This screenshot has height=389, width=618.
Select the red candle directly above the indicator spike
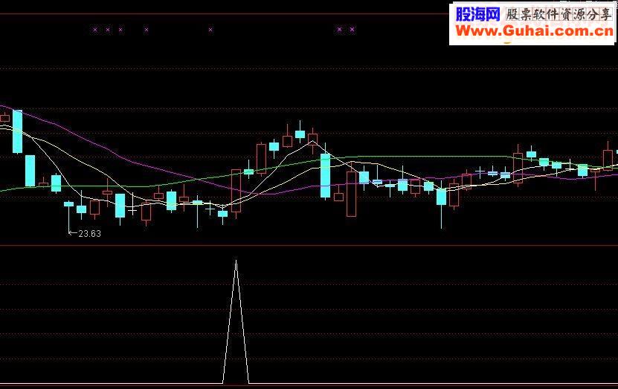[236, 191]
